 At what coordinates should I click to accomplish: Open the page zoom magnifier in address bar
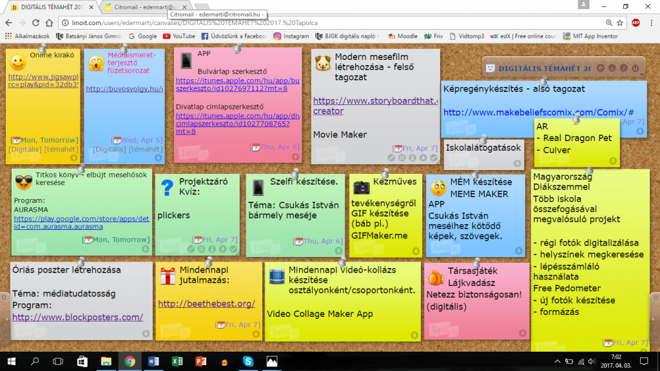click(608, 23)
